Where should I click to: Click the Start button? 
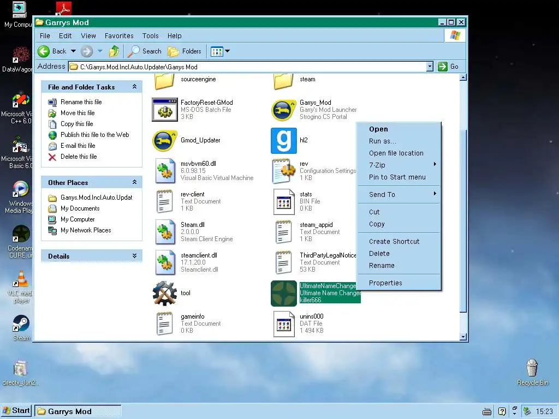pos(16,411)
